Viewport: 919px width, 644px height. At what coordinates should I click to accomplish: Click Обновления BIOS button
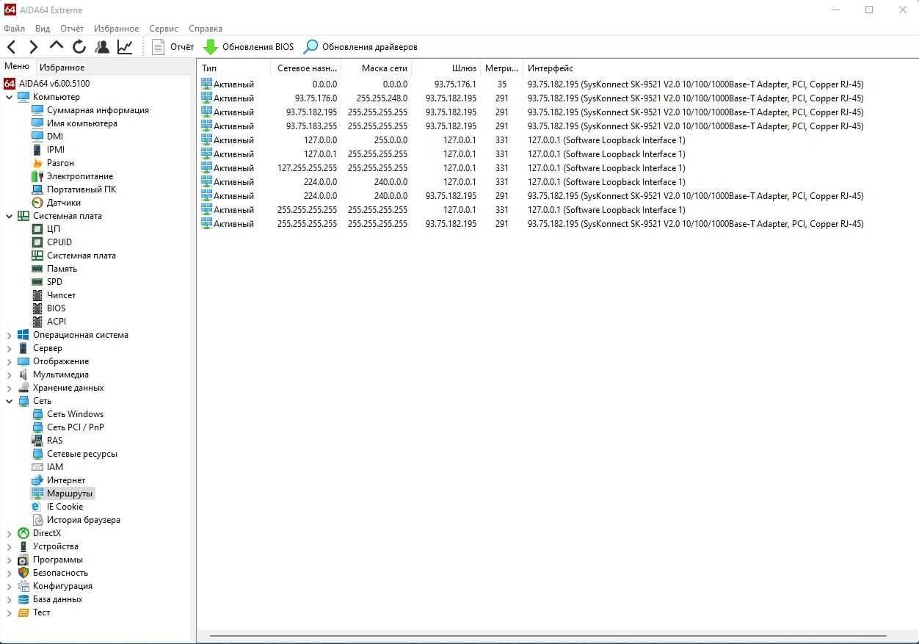coord(248,47)
